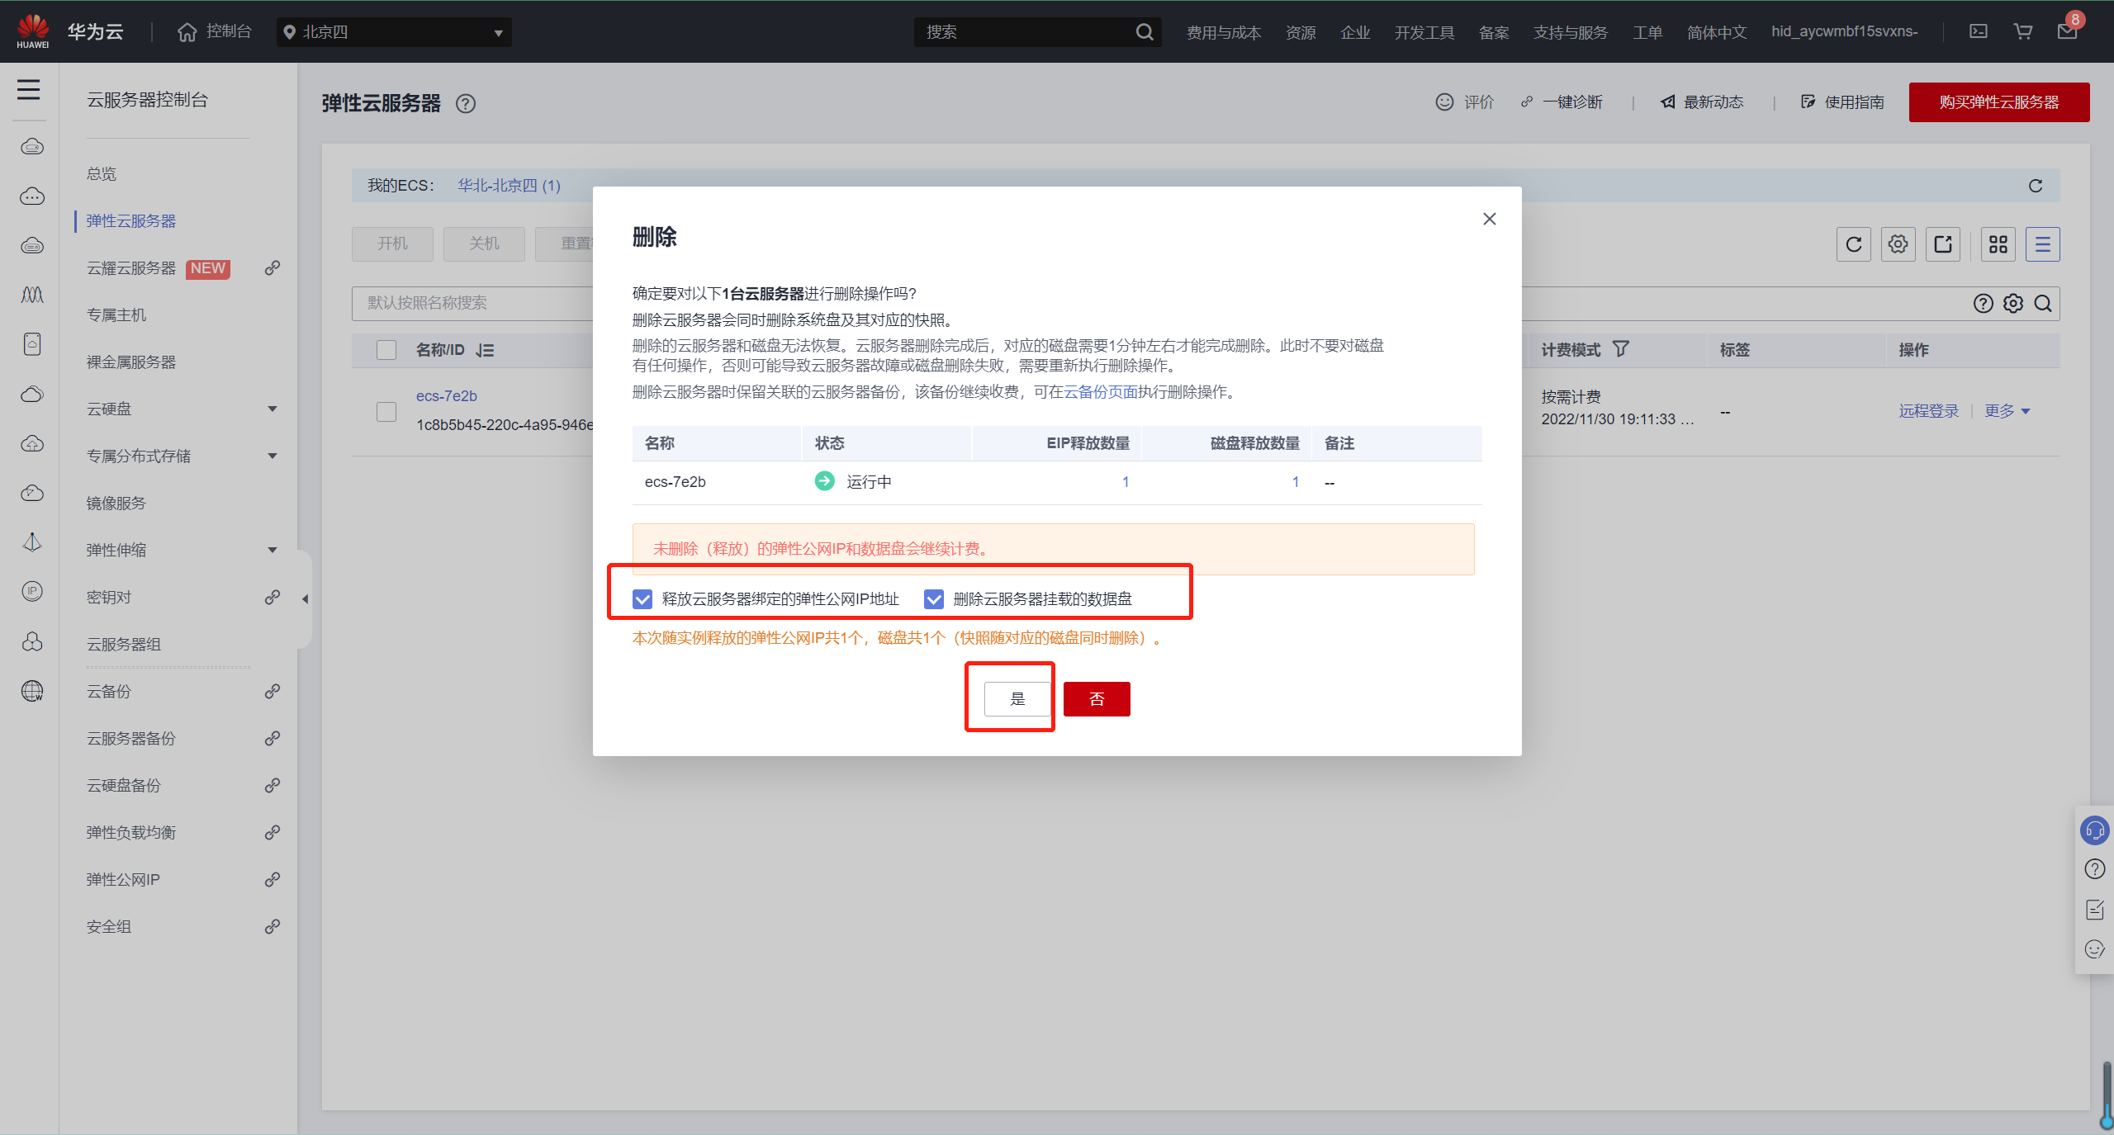Screen dimensions: 2114x1135
Task: Click the export icon button
Action: (x=1943, y=244)
